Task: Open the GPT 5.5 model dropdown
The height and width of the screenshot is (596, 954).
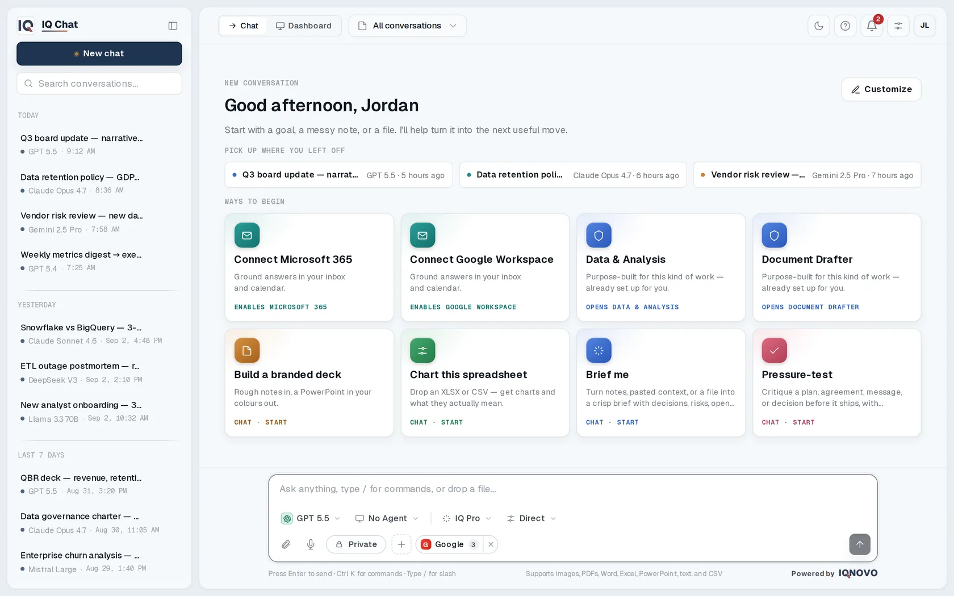Action: coord(311,518)
